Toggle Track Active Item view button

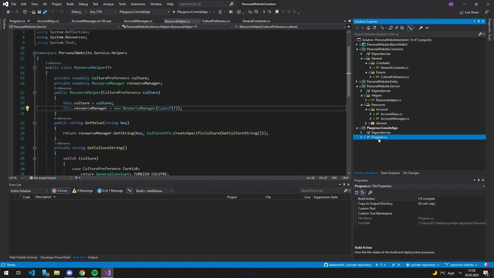click(410, 28)
